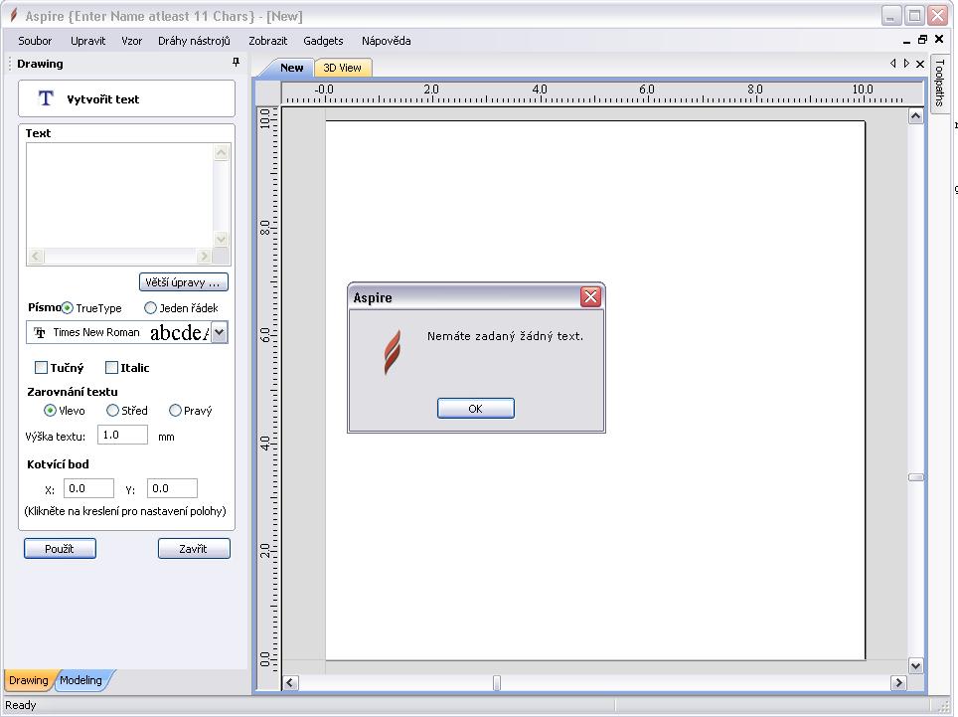Choose Střed text alignment

tap(113, 411)
